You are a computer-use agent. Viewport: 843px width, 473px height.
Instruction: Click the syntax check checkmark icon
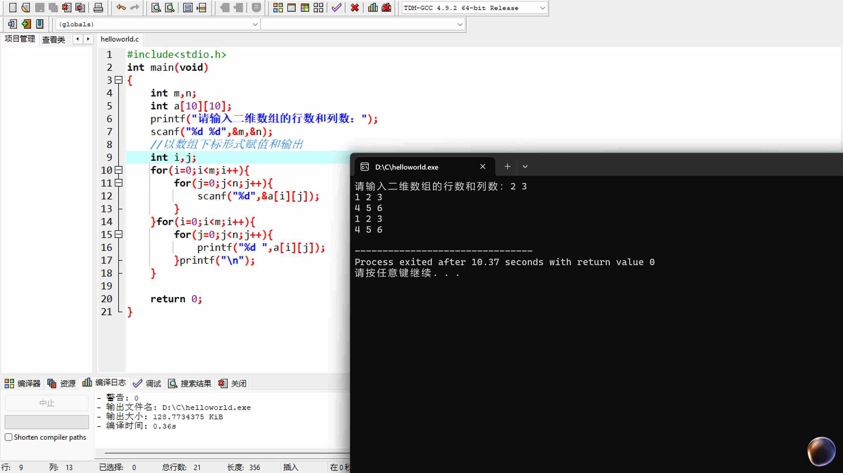336,7
